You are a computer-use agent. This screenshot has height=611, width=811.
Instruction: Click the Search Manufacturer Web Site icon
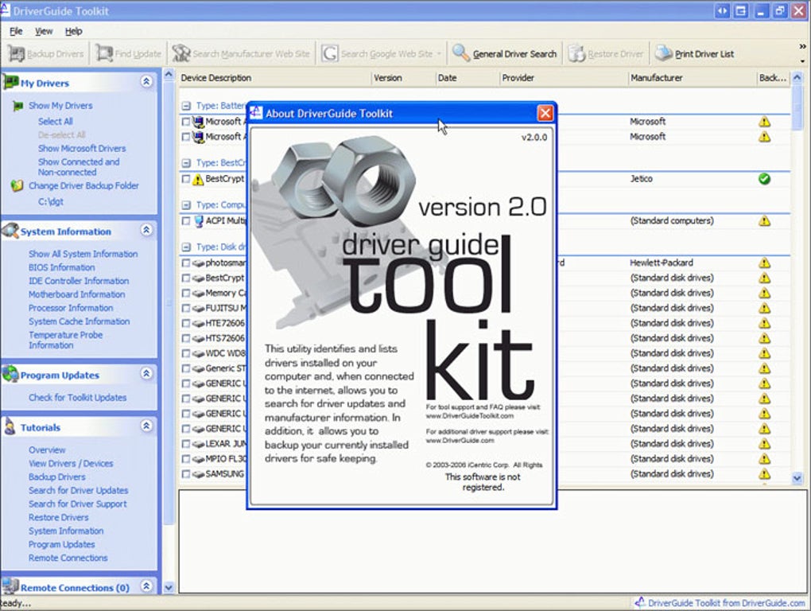[182, 53]
